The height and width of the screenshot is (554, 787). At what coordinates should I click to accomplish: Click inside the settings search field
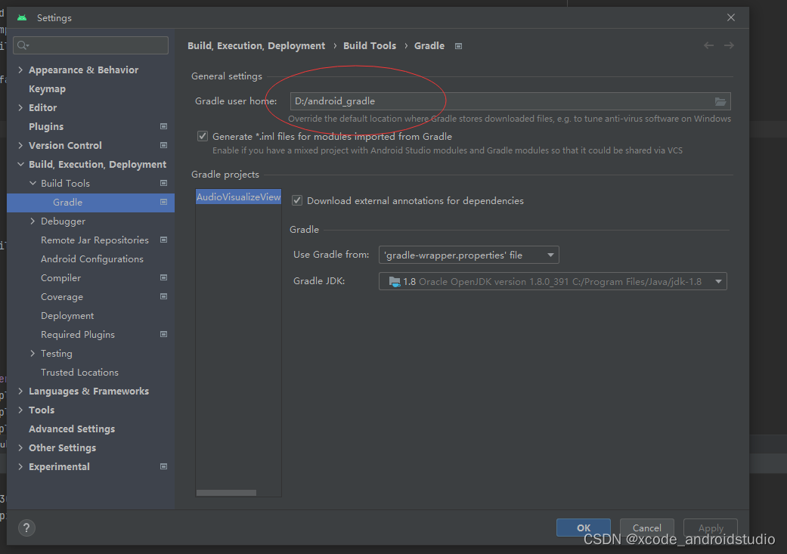(x=91, y=45)
